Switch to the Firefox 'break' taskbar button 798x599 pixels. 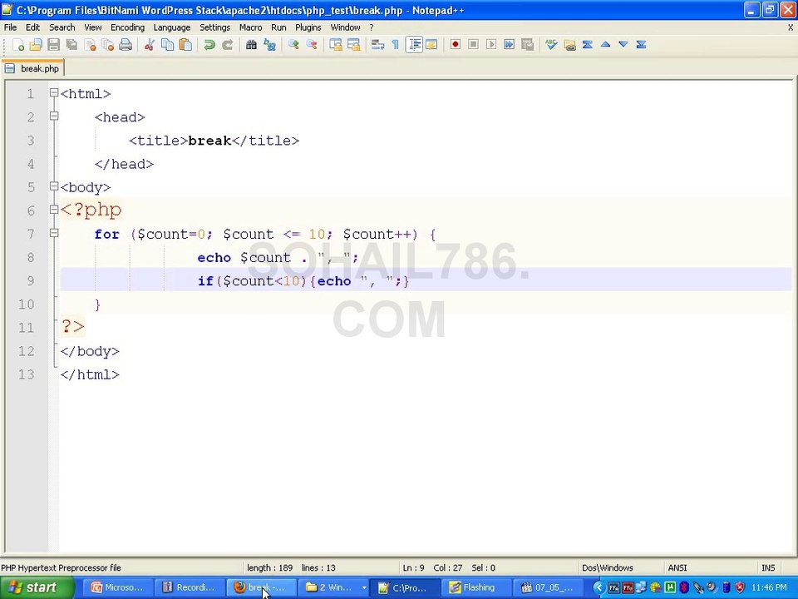tap(261, 587)
